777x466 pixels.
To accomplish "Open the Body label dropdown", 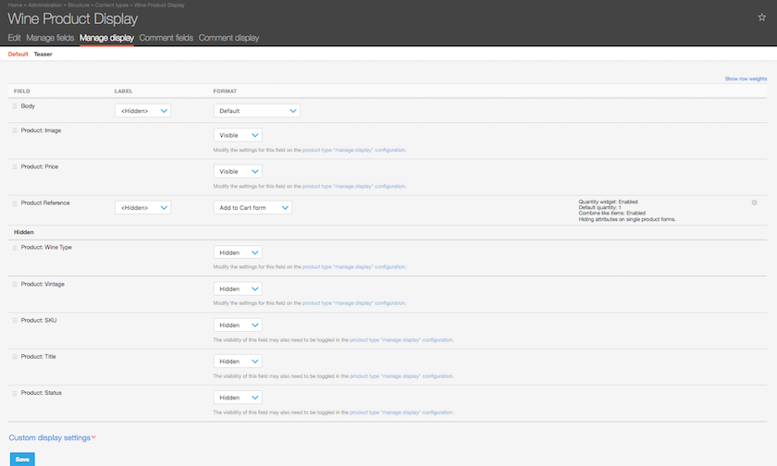I will coord(142,111).
